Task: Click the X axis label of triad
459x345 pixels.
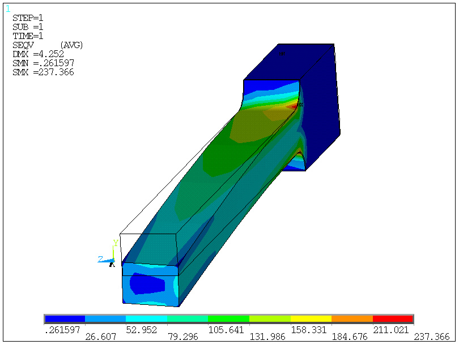Action: click(112, 265)
